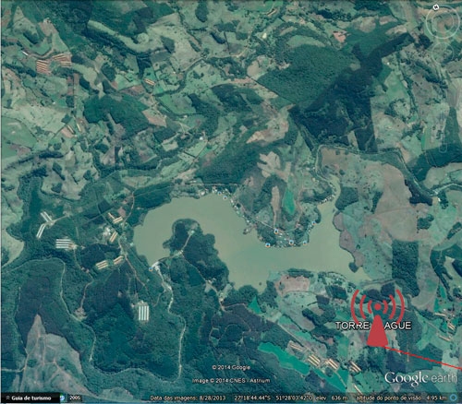
Task: Click the historical imagery clock icon
Action: [63, 398]
